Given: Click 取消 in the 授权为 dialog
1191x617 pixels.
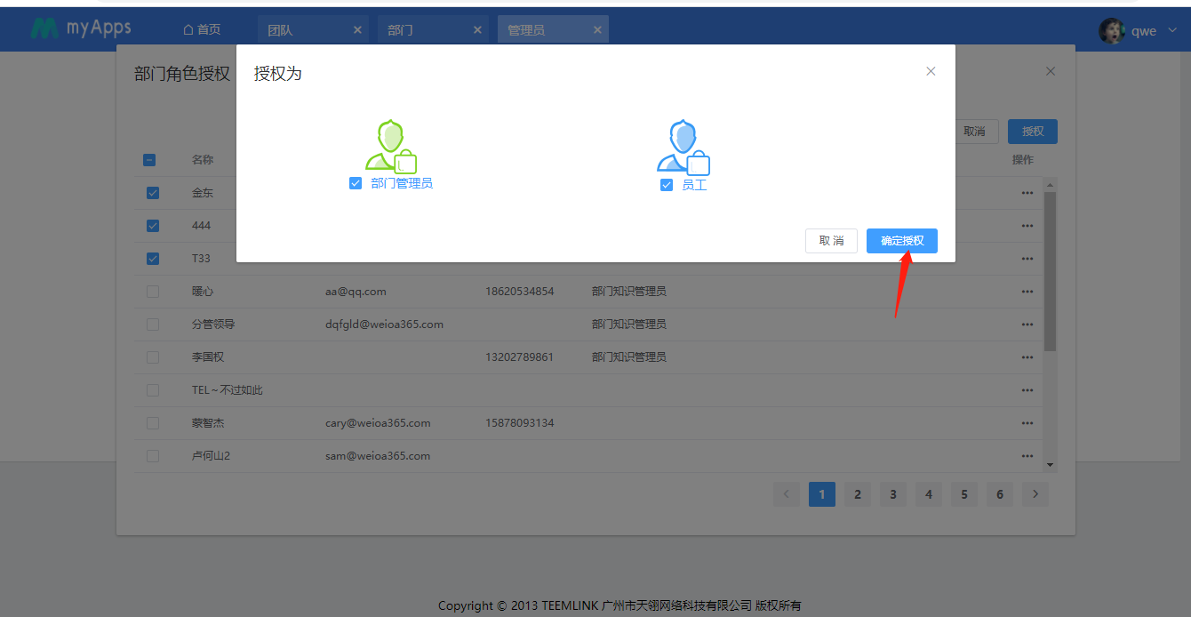Looking at the screenshot, I should click(831, 241).
